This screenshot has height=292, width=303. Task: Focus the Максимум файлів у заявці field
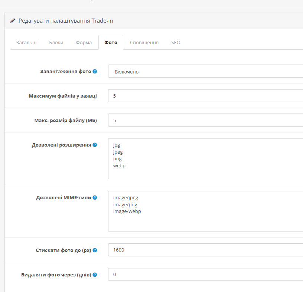[x=205, y=96]
